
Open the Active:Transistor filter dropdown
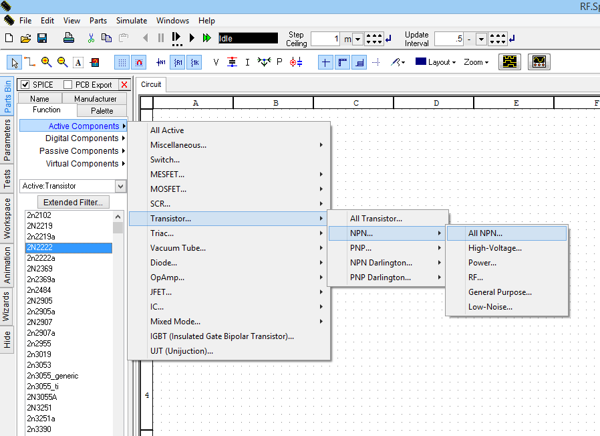pos(120,186)
